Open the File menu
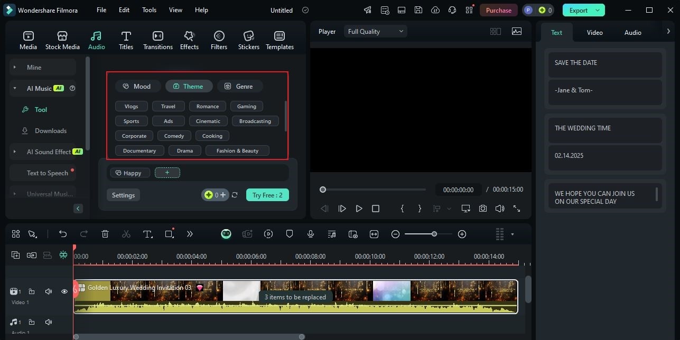The image size is (680, 340). point(101,10)
